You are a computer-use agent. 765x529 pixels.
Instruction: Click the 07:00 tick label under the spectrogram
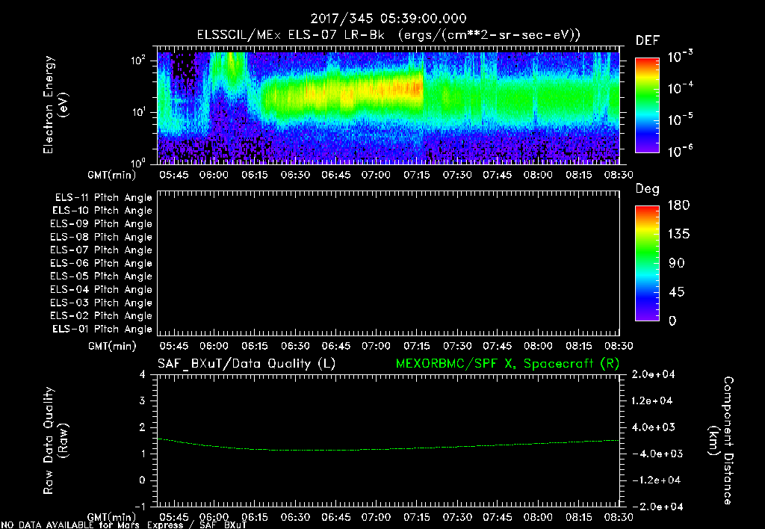click(376, 175)
